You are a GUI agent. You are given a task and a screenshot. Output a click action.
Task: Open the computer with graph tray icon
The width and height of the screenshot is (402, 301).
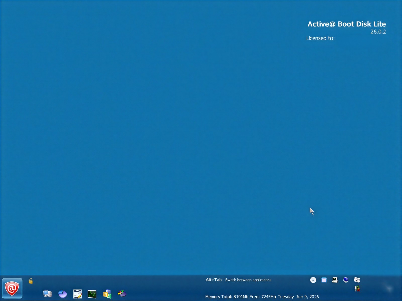point(335,280)
